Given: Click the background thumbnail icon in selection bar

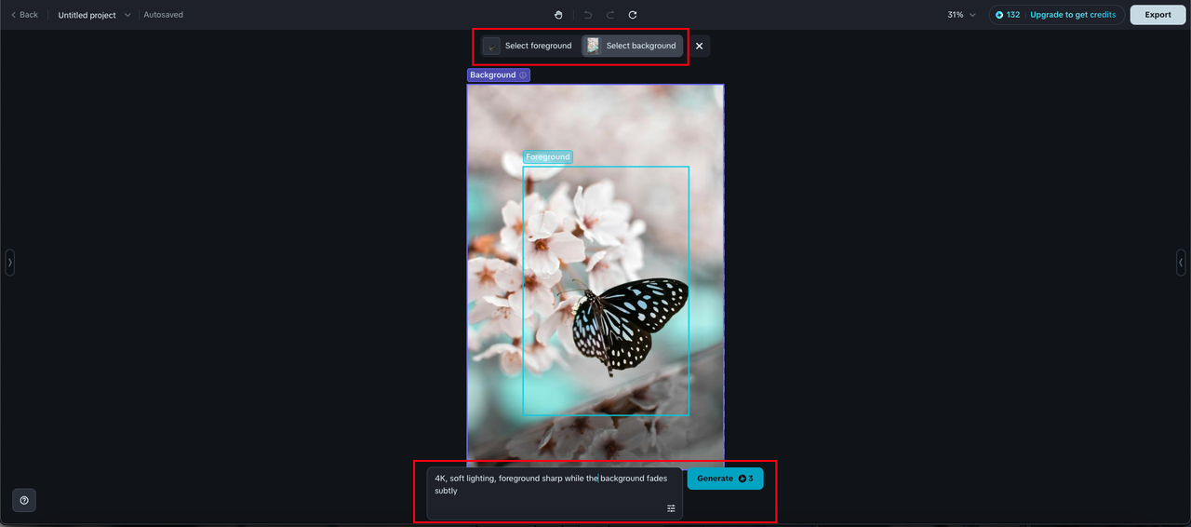Looking at the screenshot, I should pos(593,46).
